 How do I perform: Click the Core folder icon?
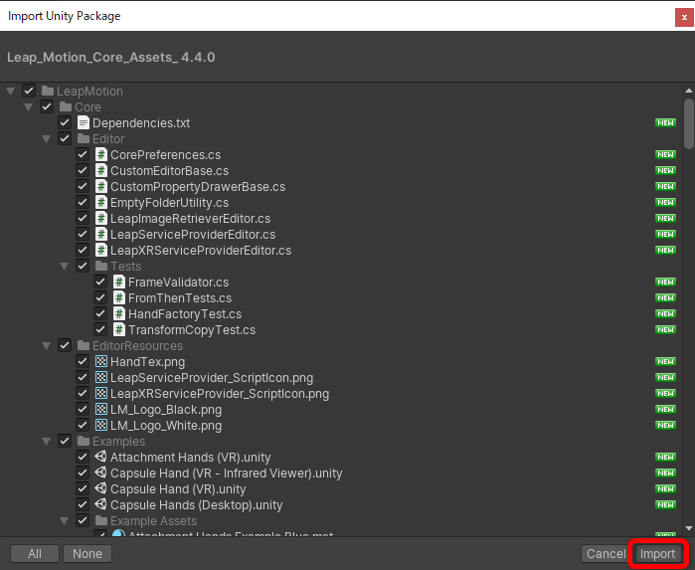[66, 106]
